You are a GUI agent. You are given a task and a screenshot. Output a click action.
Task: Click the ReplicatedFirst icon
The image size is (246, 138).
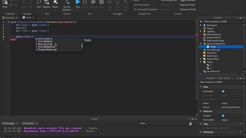point(204,38)
